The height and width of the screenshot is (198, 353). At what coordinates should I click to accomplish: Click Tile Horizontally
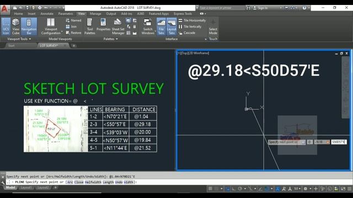192,20
